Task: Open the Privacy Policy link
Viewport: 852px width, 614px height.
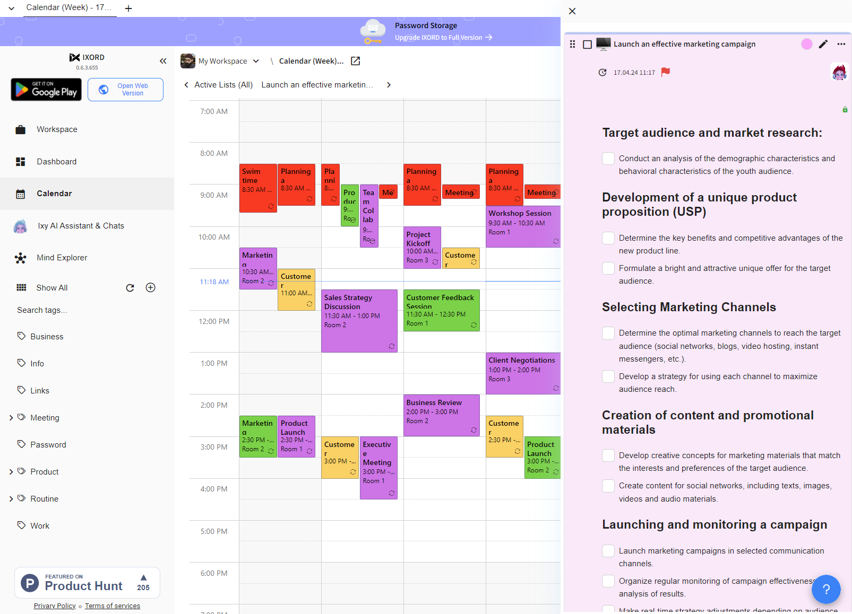Action: point(55,606)
